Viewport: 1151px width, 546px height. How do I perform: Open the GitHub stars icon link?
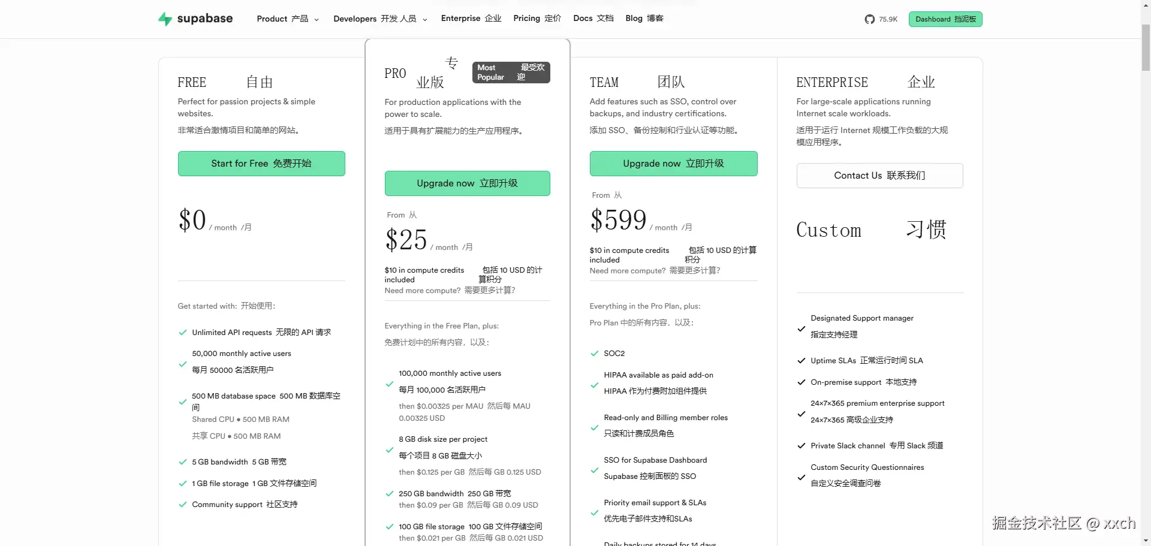click(x=869, y=19)
